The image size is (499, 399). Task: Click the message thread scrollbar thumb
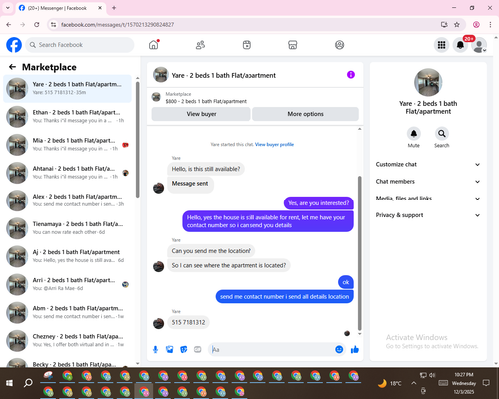(x=359, y=252)
